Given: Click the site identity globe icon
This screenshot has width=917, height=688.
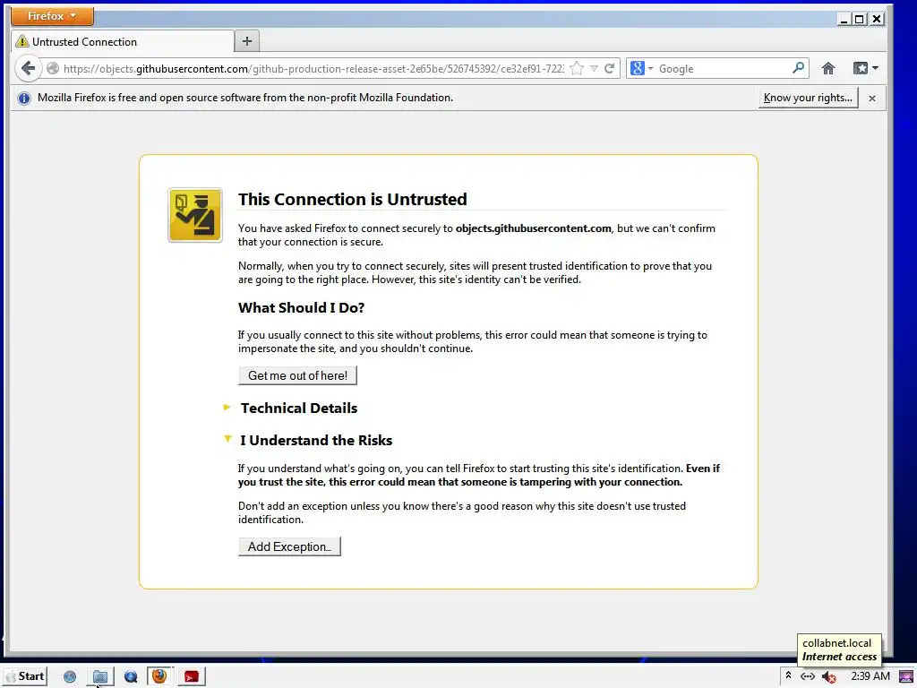Looking at the screenshot, I should pyautogui.click(x=53, y=68).
